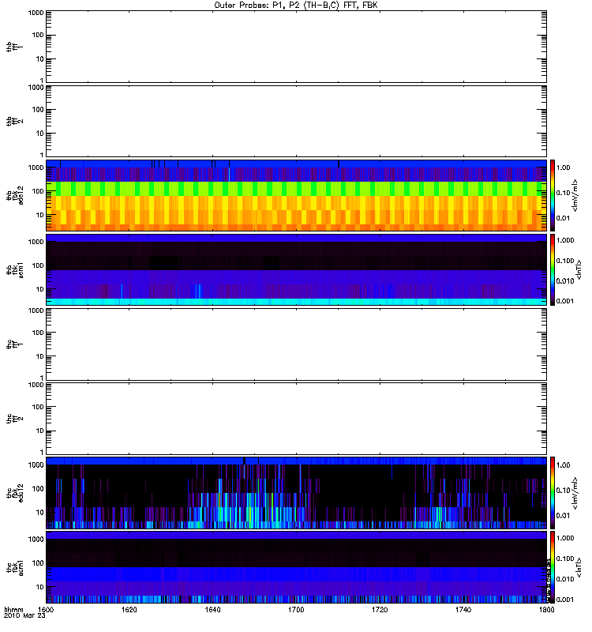Click the 10 y-axis tick of thb fbk edc12
This screenshot has width=592, height=632.
[x=40, y=215]
